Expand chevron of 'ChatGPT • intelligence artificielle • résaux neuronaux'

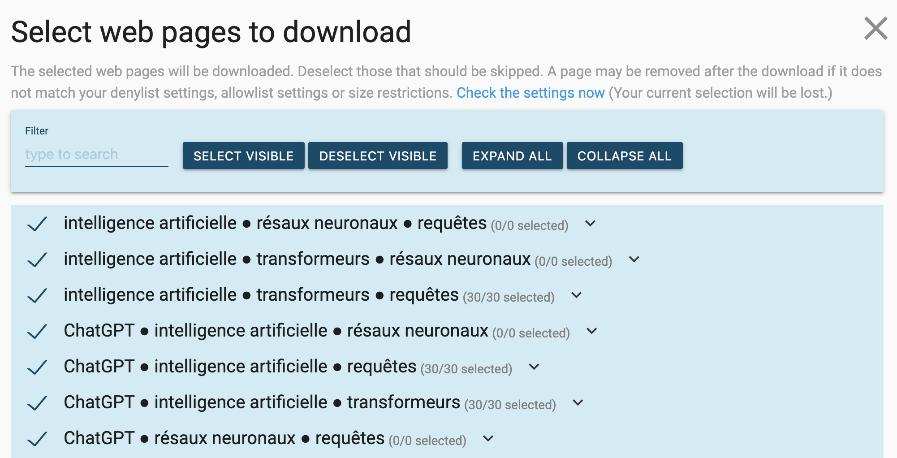tap(592, 331)
